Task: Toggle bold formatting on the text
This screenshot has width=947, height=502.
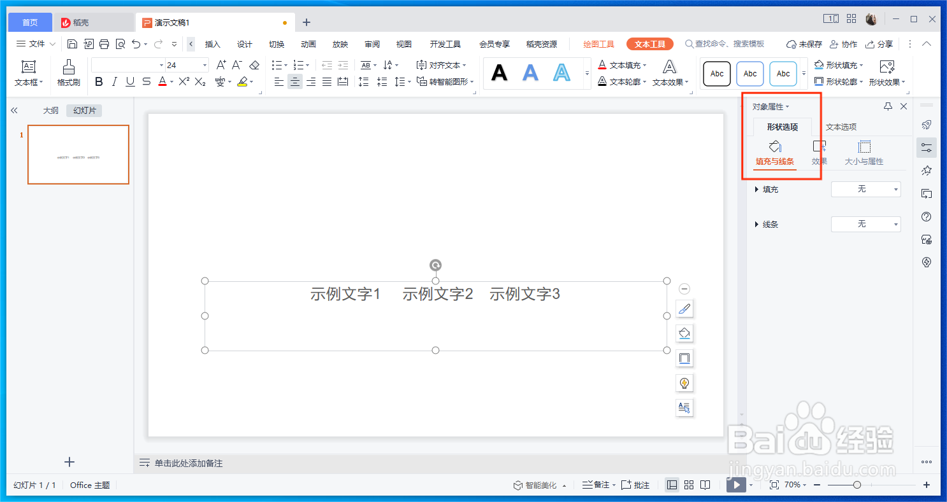Action: [99, 81]
